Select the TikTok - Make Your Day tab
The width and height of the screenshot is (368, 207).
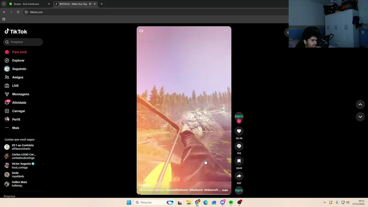point(73,4)
